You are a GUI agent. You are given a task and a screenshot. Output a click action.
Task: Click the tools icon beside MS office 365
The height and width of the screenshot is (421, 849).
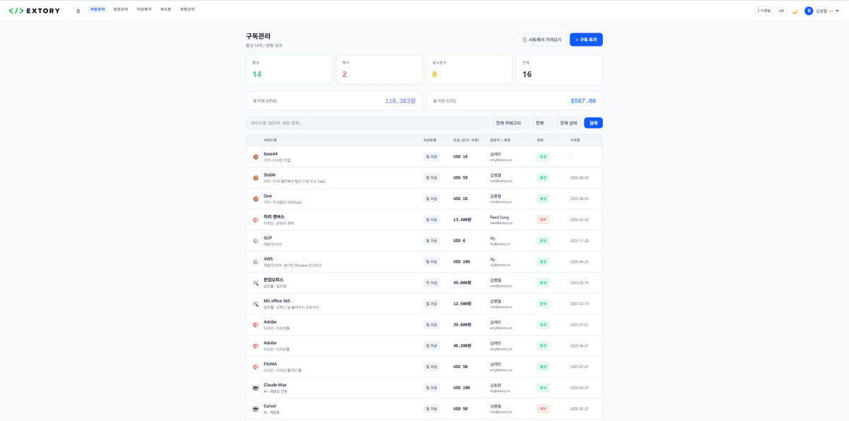pos(255,304)
